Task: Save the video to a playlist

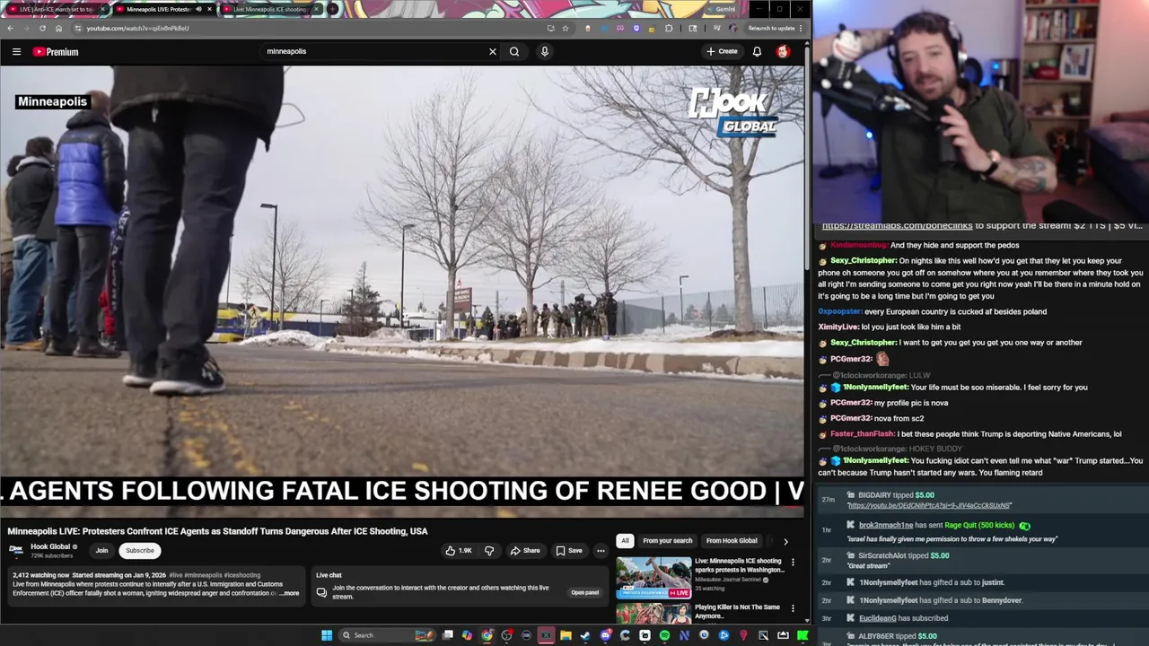Action: 568,551
